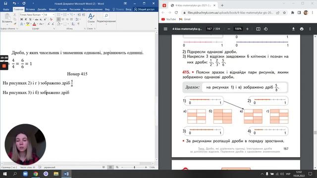Open the YouTube bookmark
317x178 pixels.
coord(168,19)
